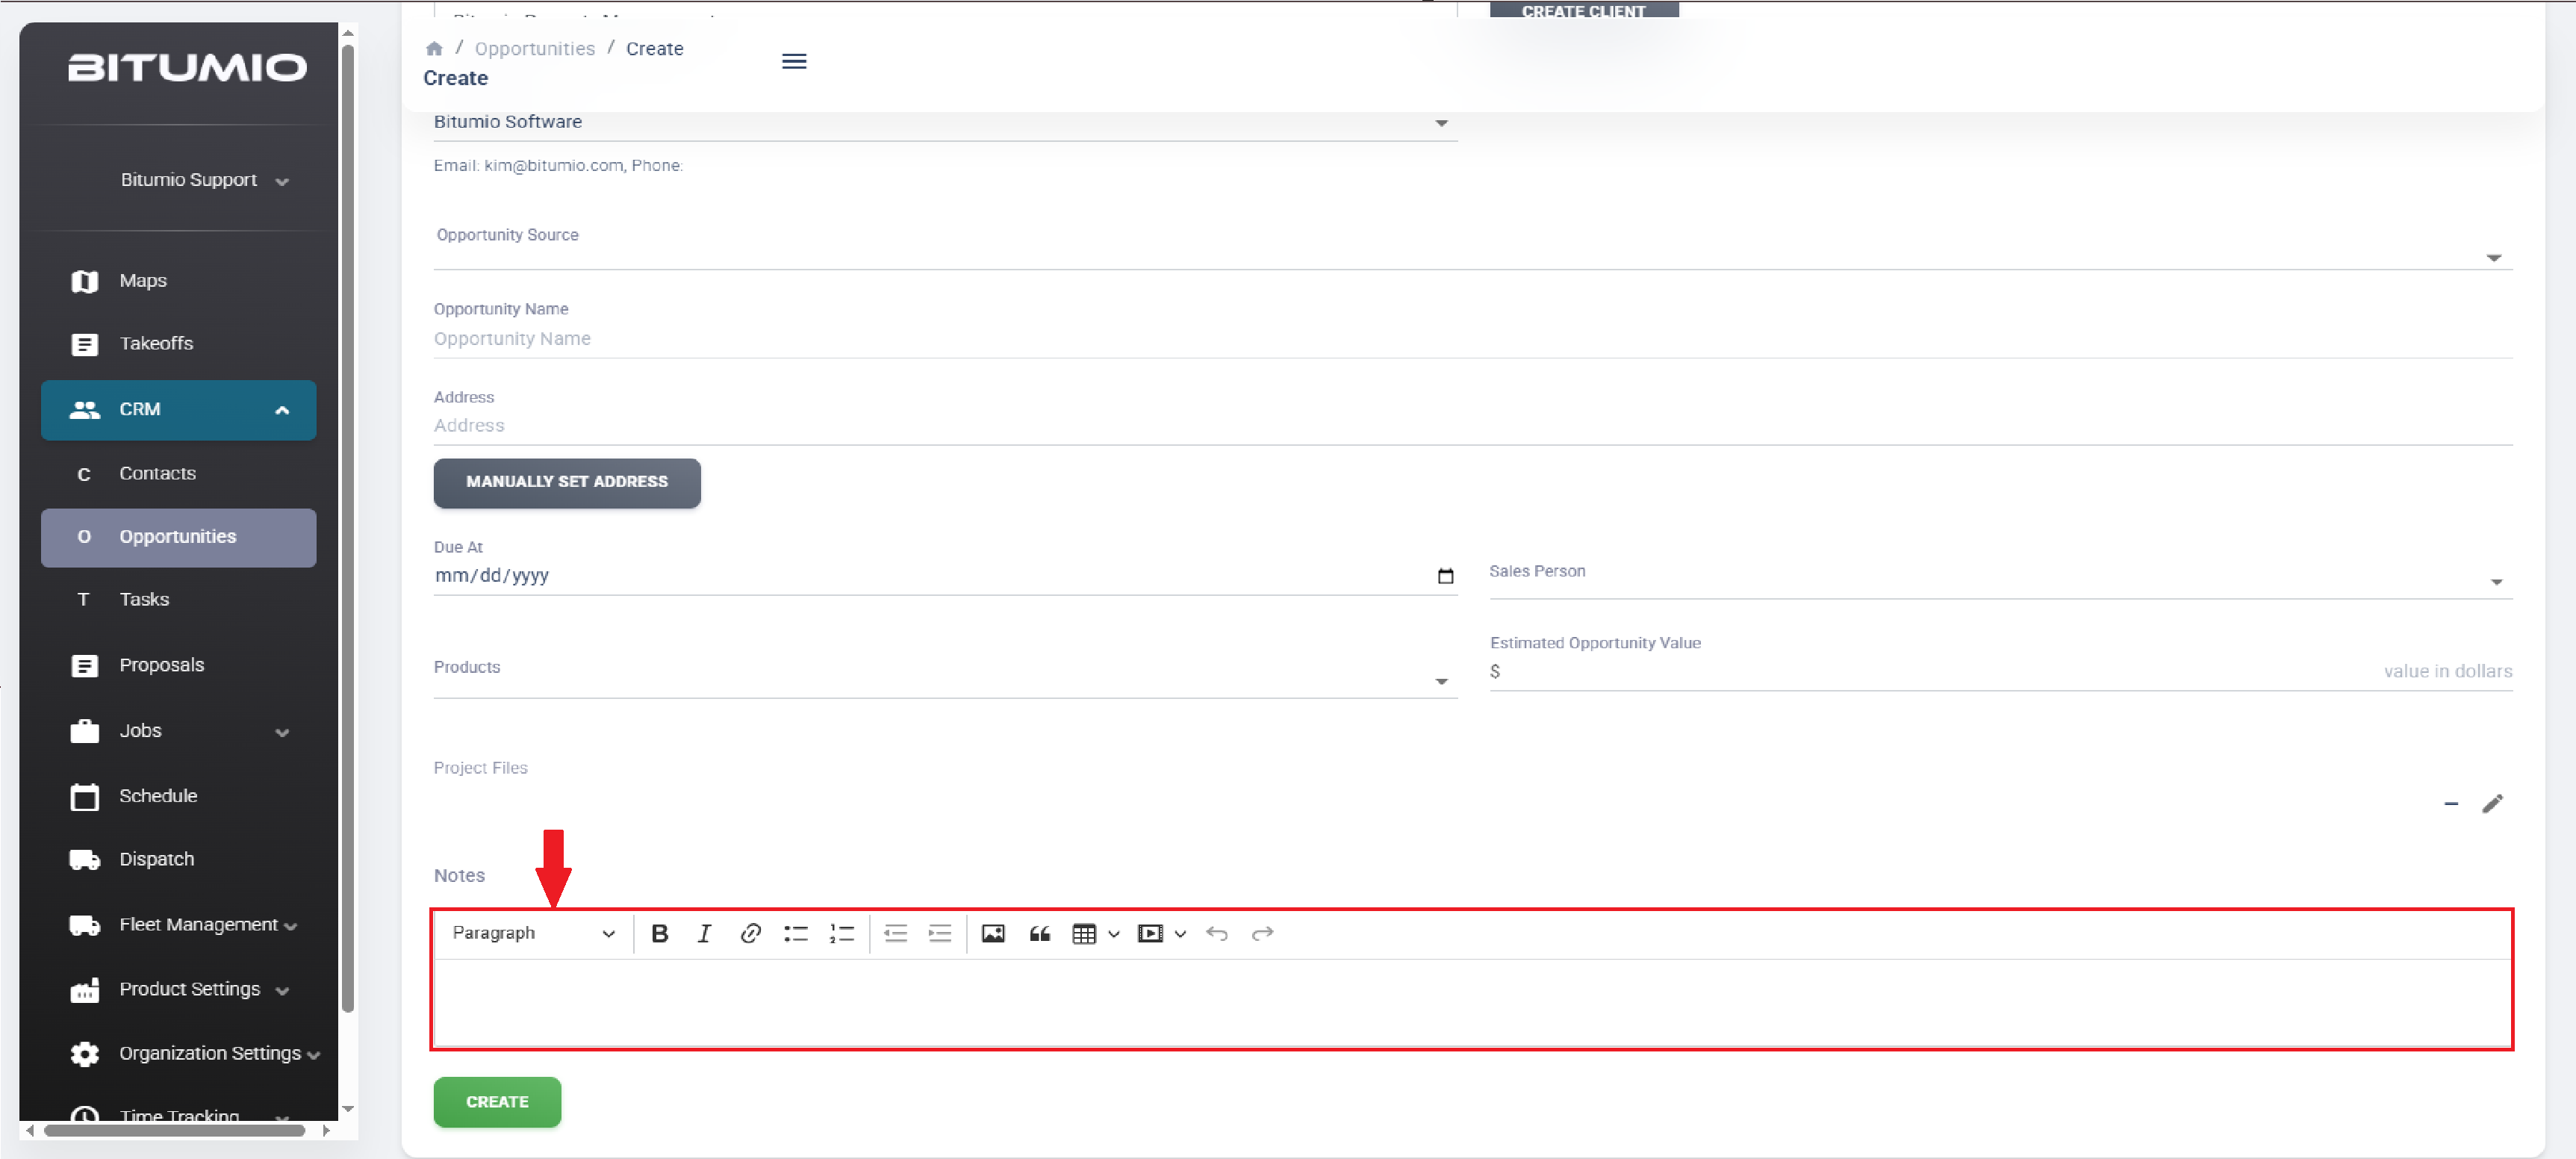Open the calendar picker for Due At

(1445, 576)
